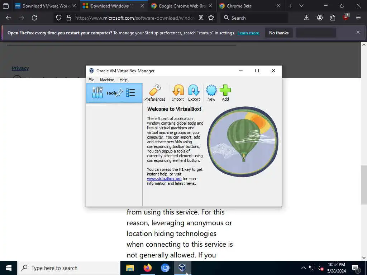Click the page scroll up arrow
This screenshot has height=275, width=367.
tap(364, 45)
